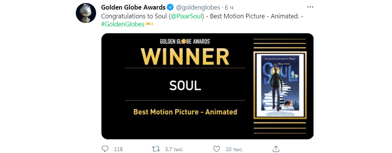
Task: Like the tweet with the heart icon
Action: 217,148
